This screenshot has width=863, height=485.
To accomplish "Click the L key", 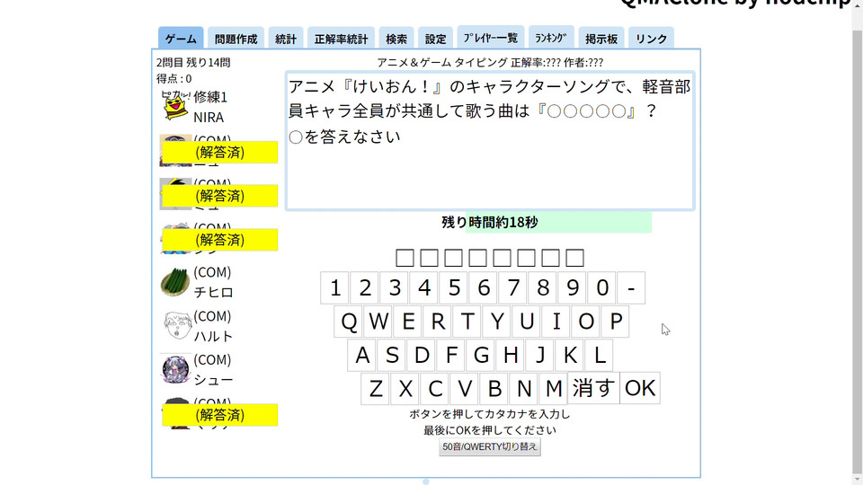I will pos(600,356).
